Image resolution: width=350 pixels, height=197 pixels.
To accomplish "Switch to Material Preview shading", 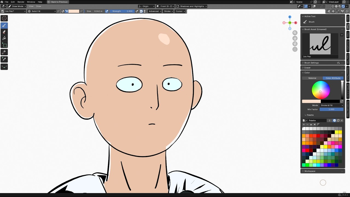I will (x=340, y=6).
